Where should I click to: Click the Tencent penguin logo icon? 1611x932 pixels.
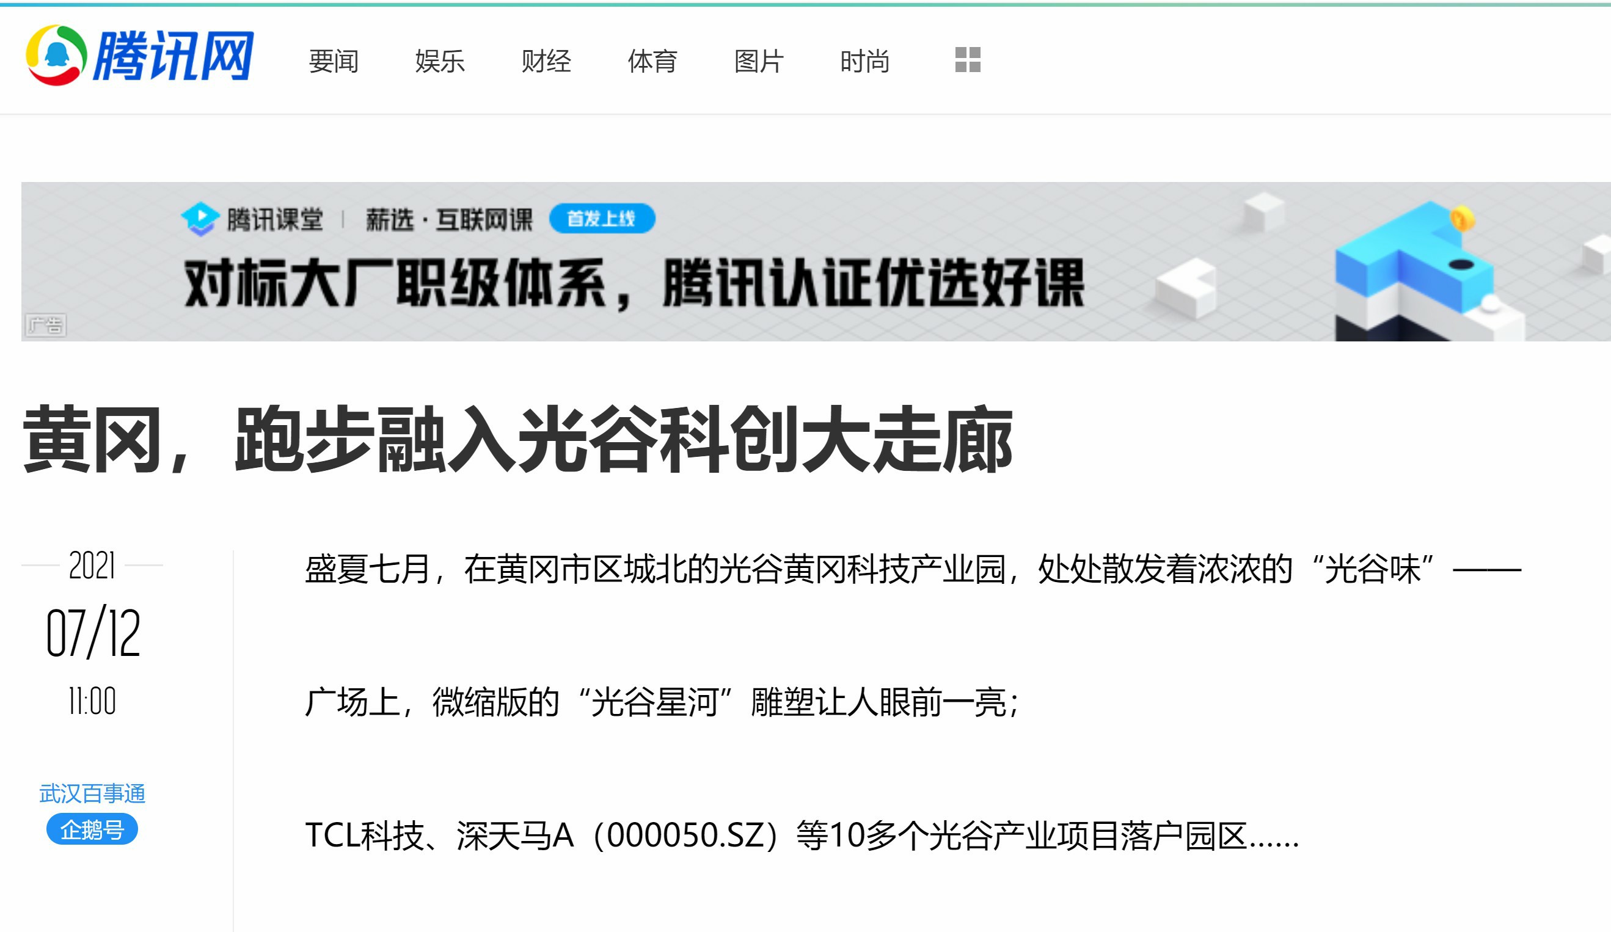point(56,55)
